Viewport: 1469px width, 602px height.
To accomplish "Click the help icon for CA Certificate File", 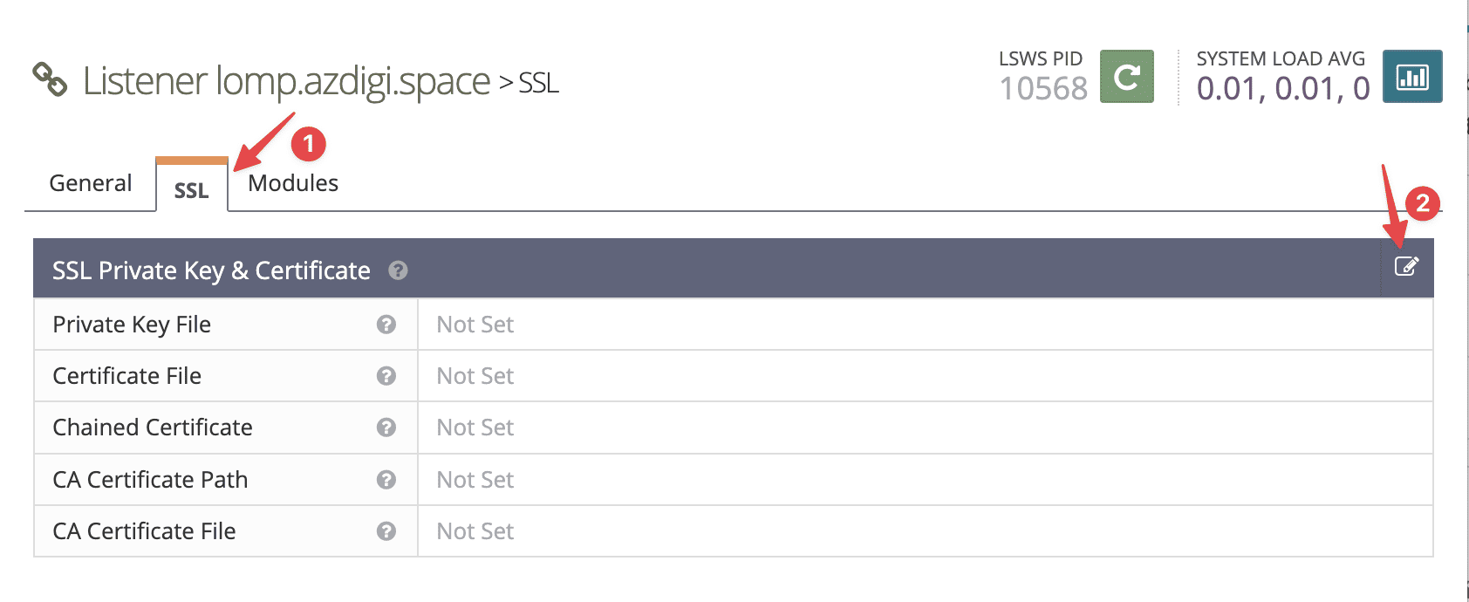I will click(x=386, y=531).
